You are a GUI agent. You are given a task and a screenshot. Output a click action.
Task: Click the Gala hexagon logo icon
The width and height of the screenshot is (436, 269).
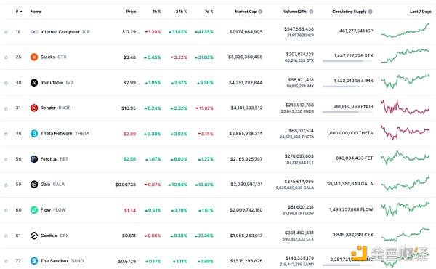pos(34,185)
